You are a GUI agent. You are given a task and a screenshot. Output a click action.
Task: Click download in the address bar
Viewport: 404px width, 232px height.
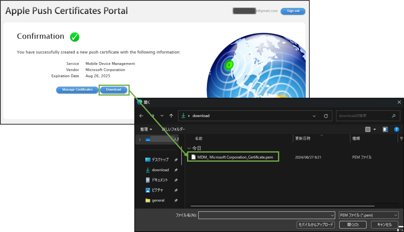click(x=201, y=116)
